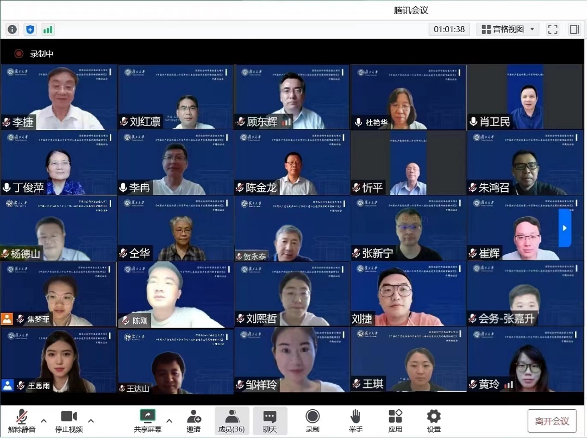Toggle the sidebar panel icon at top right
The height and width of the screenshot is (438, 587).
point(574,29)
